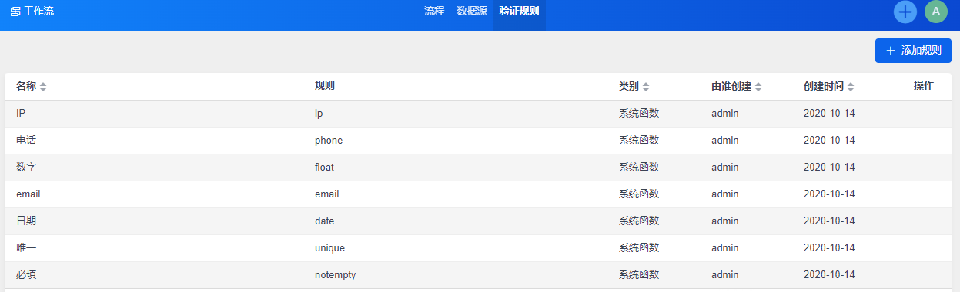
Task: Click the 添加规则 button
Action: [913, 51]
